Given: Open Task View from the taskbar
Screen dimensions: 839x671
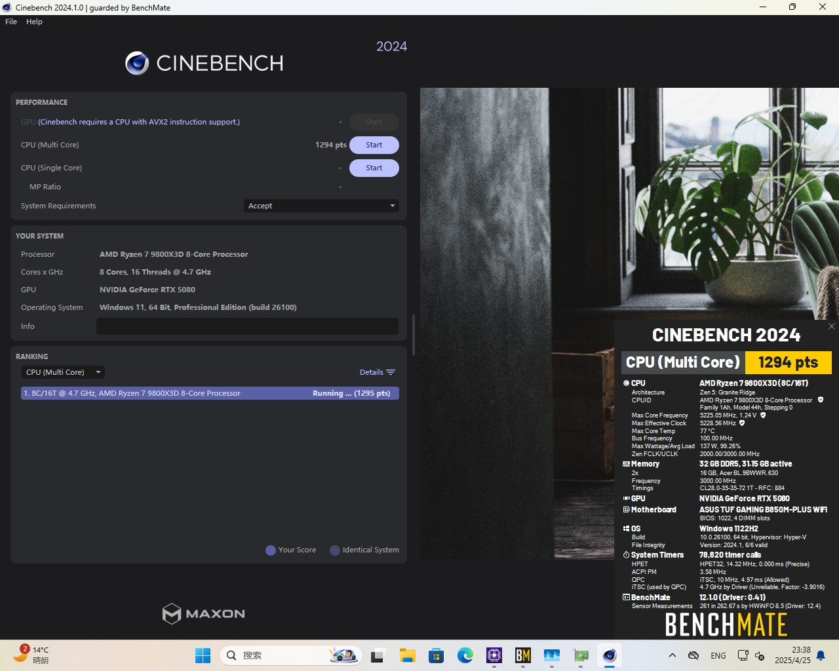Looking at the screenshot, I should point(378,655).
